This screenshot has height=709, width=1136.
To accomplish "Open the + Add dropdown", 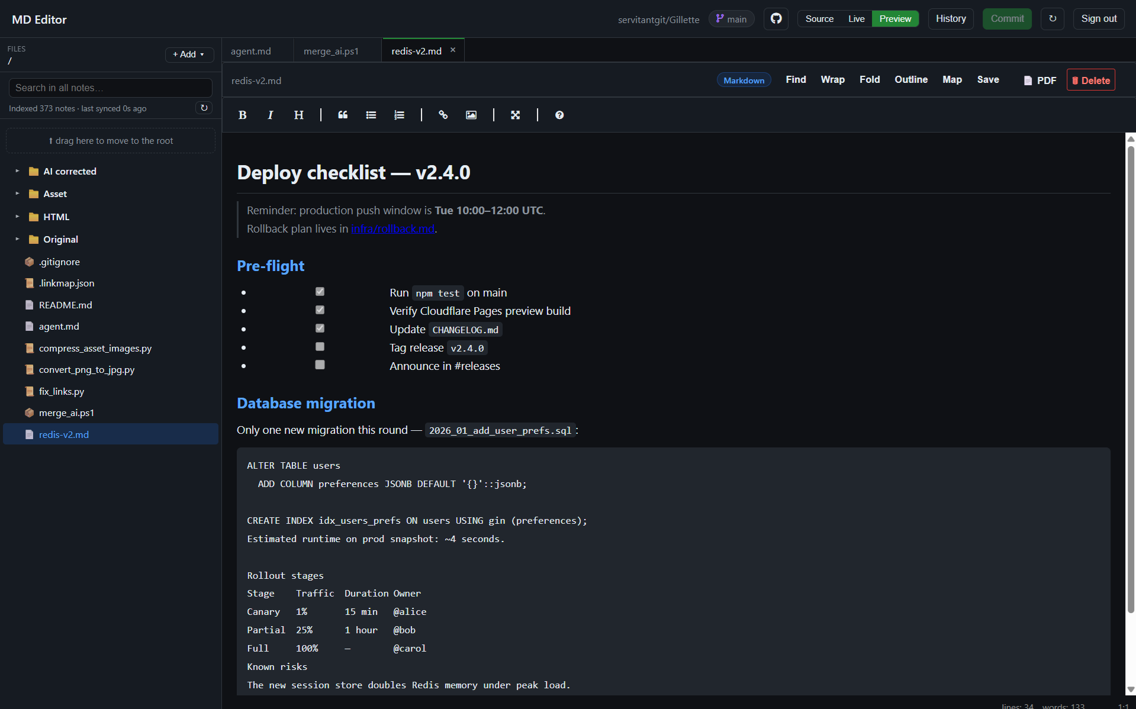I will coord(189,54).
